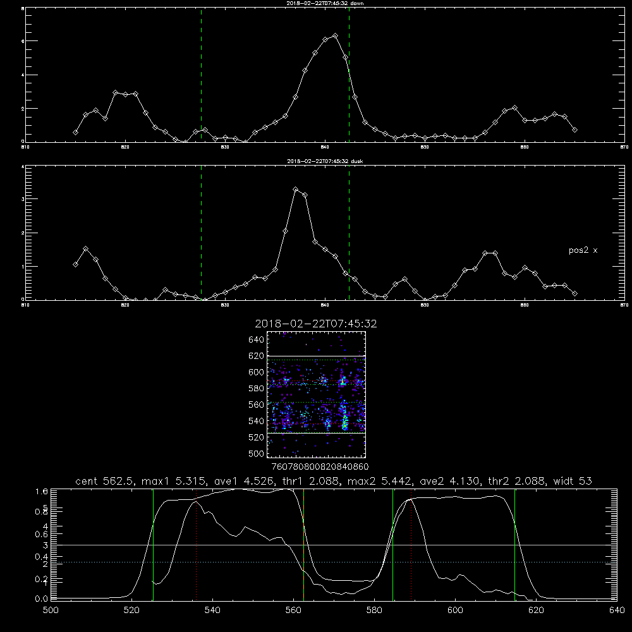Click the highest diamond marker of dawn curve
This screenshot has width=632, height=632.
pyautogui.click(x=335, y=36)
